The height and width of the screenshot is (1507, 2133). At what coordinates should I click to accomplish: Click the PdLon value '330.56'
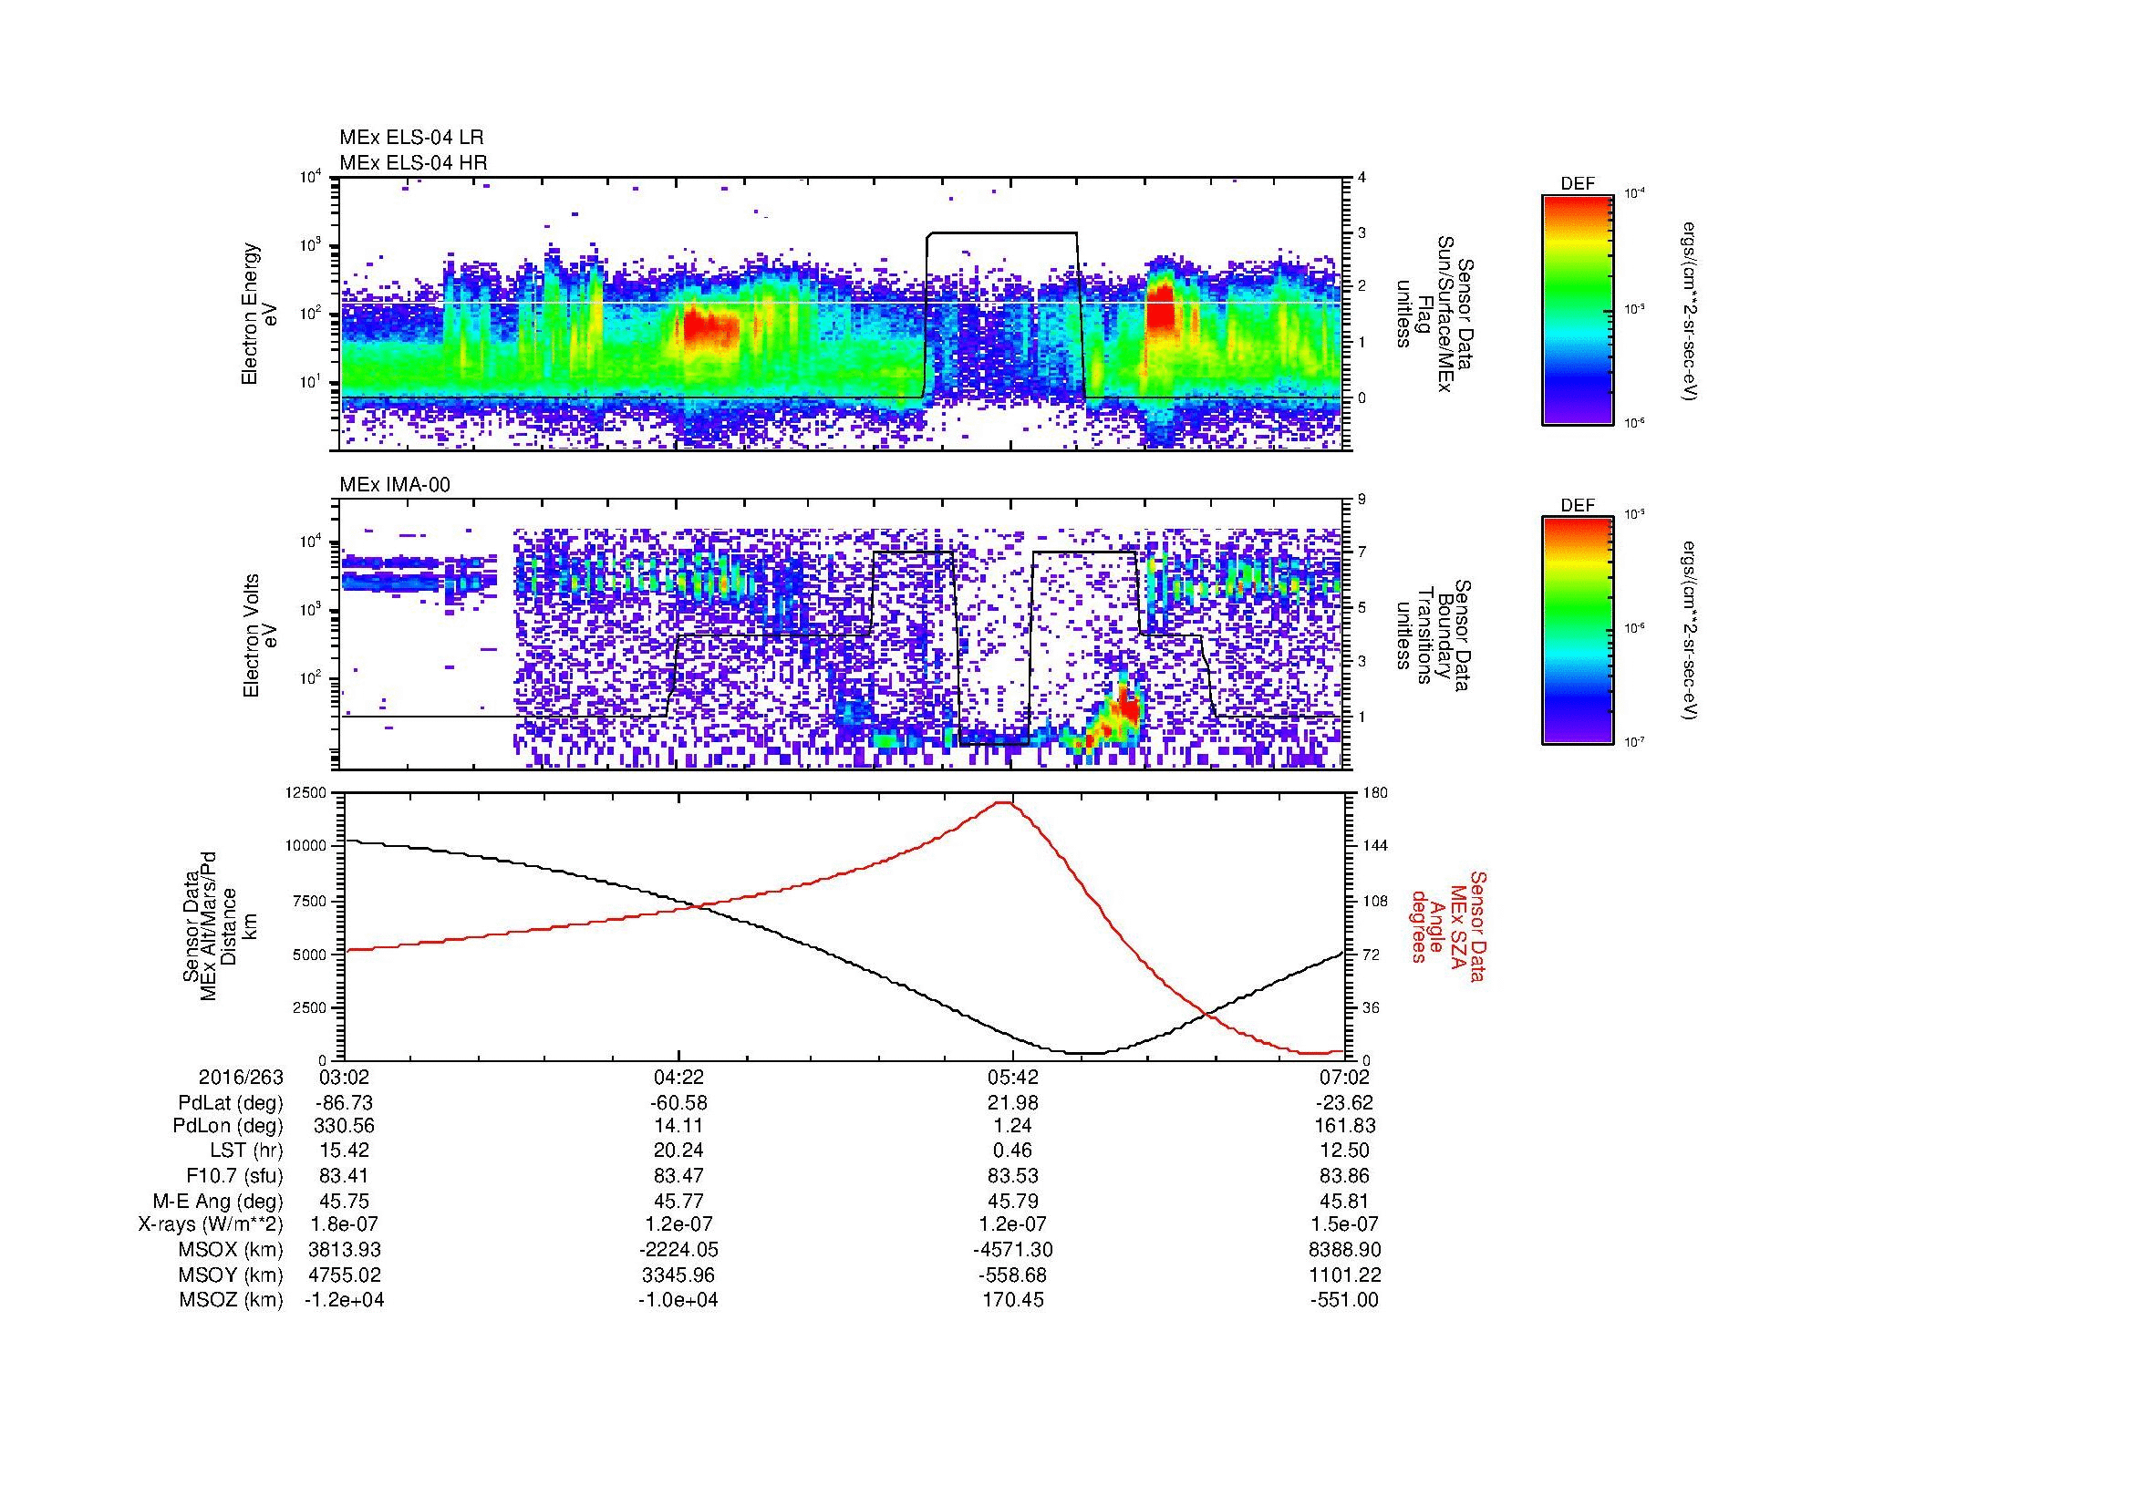tap(345, 1125)
